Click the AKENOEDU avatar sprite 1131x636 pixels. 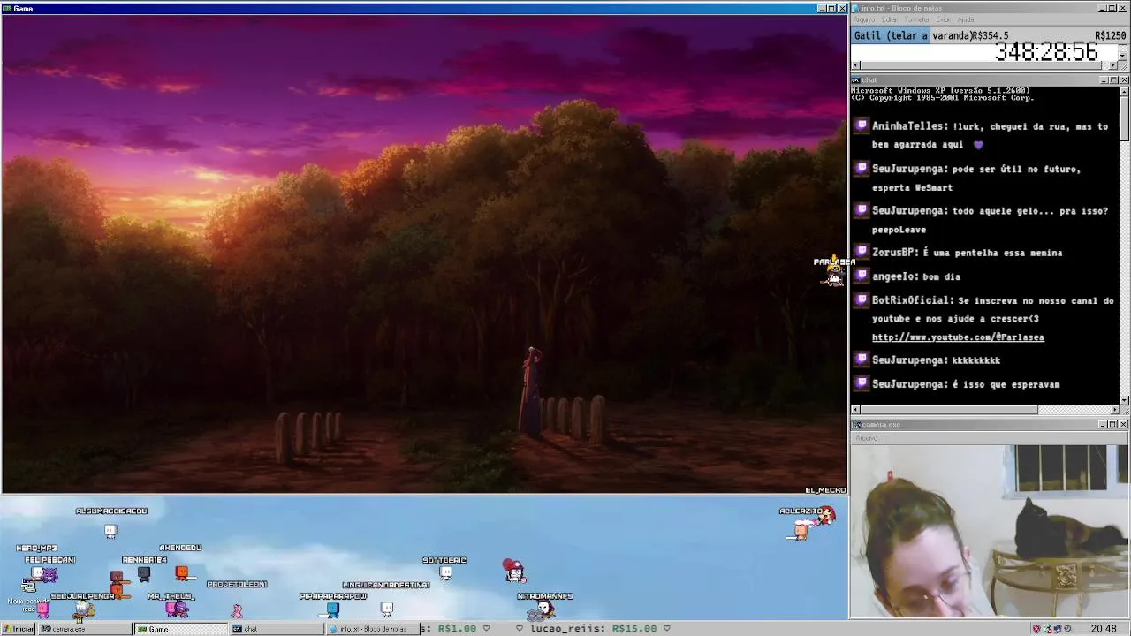(x=182, y=573)
